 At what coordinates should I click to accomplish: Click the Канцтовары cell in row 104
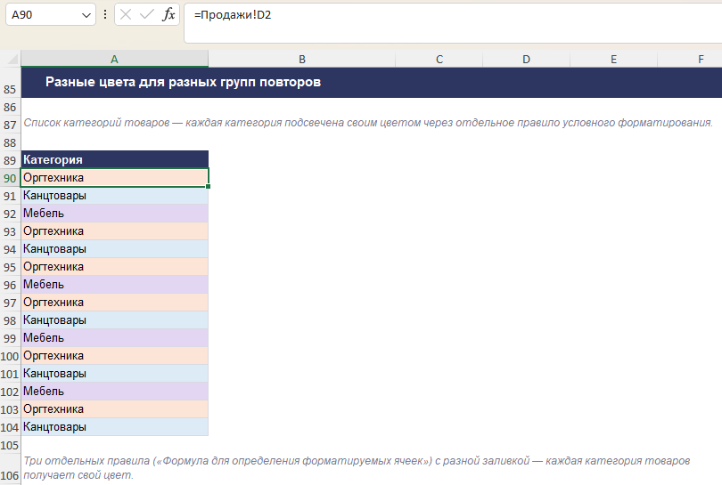pyautogui.click(x=115, y=426)
